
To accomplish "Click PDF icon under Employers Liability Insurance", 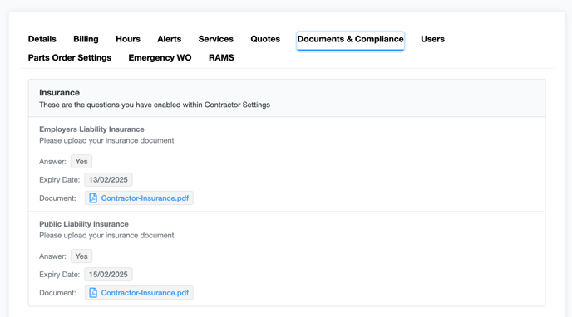I will click(x=93, y=198).
